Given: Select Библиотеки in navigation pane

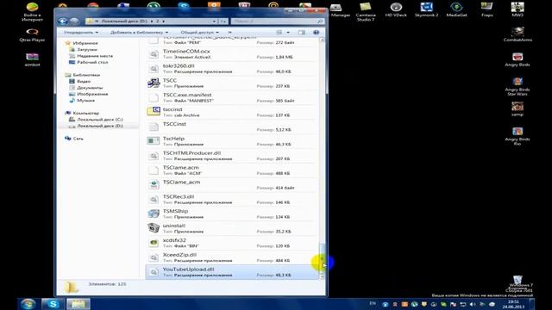Looking at the screenshot, I should click(x=86, y=75).
